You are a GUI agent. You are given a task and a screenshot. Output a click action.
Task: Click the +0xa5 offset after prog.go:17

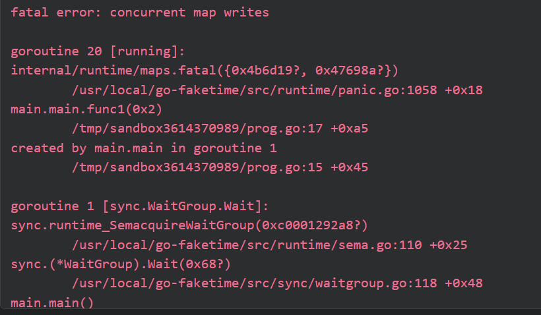(x=350, y=129)
